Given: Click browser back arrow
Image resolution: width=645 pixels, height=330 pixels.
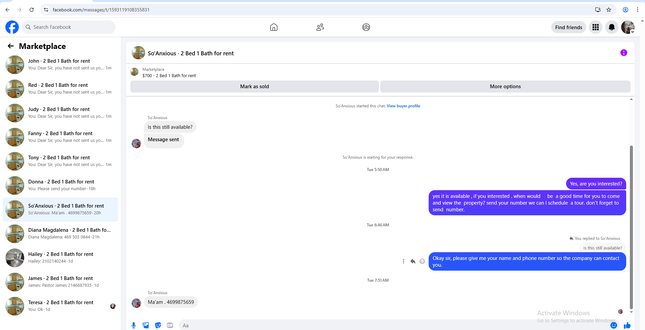Looking at the screenshot, I should (7, 10).
